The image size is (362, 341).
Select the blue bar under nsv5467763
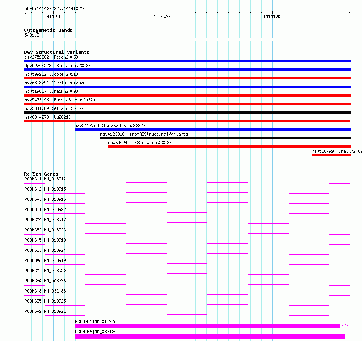[x=213, y=130]
